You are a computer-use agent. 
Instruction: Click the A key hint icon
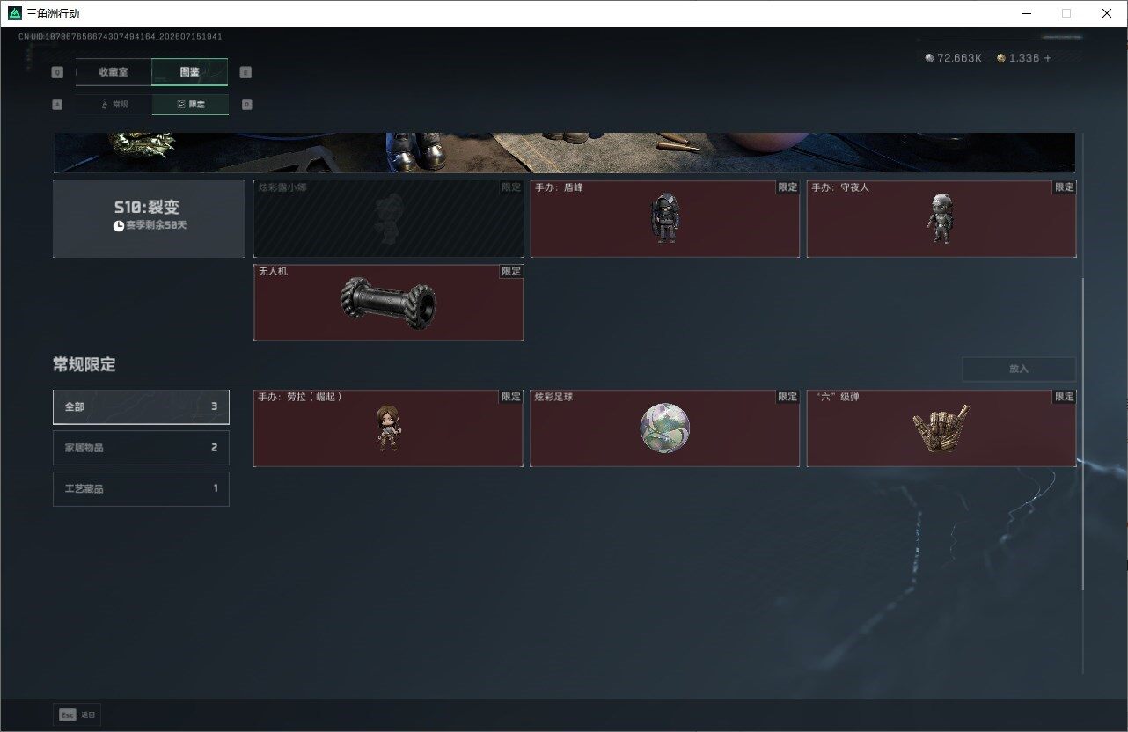tap(57, 105)
